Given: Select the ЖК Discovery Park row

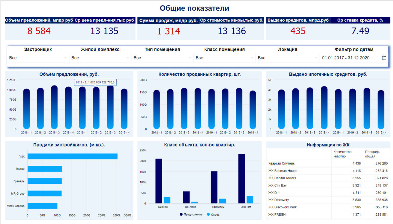Looking at the screenshot, I should pyautogui.click(x=328, y=207).
